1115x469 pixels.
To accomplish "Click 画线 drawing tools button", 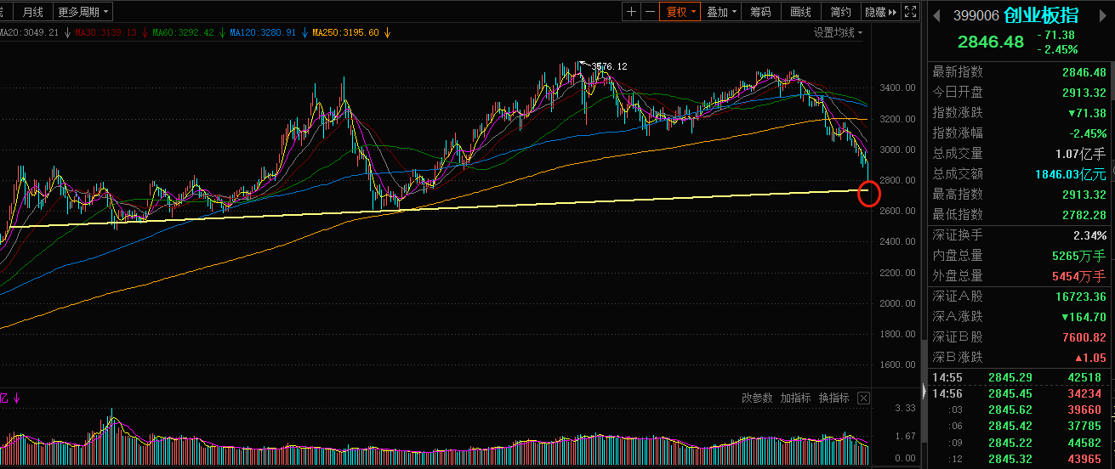I will (x=800, y=12).
